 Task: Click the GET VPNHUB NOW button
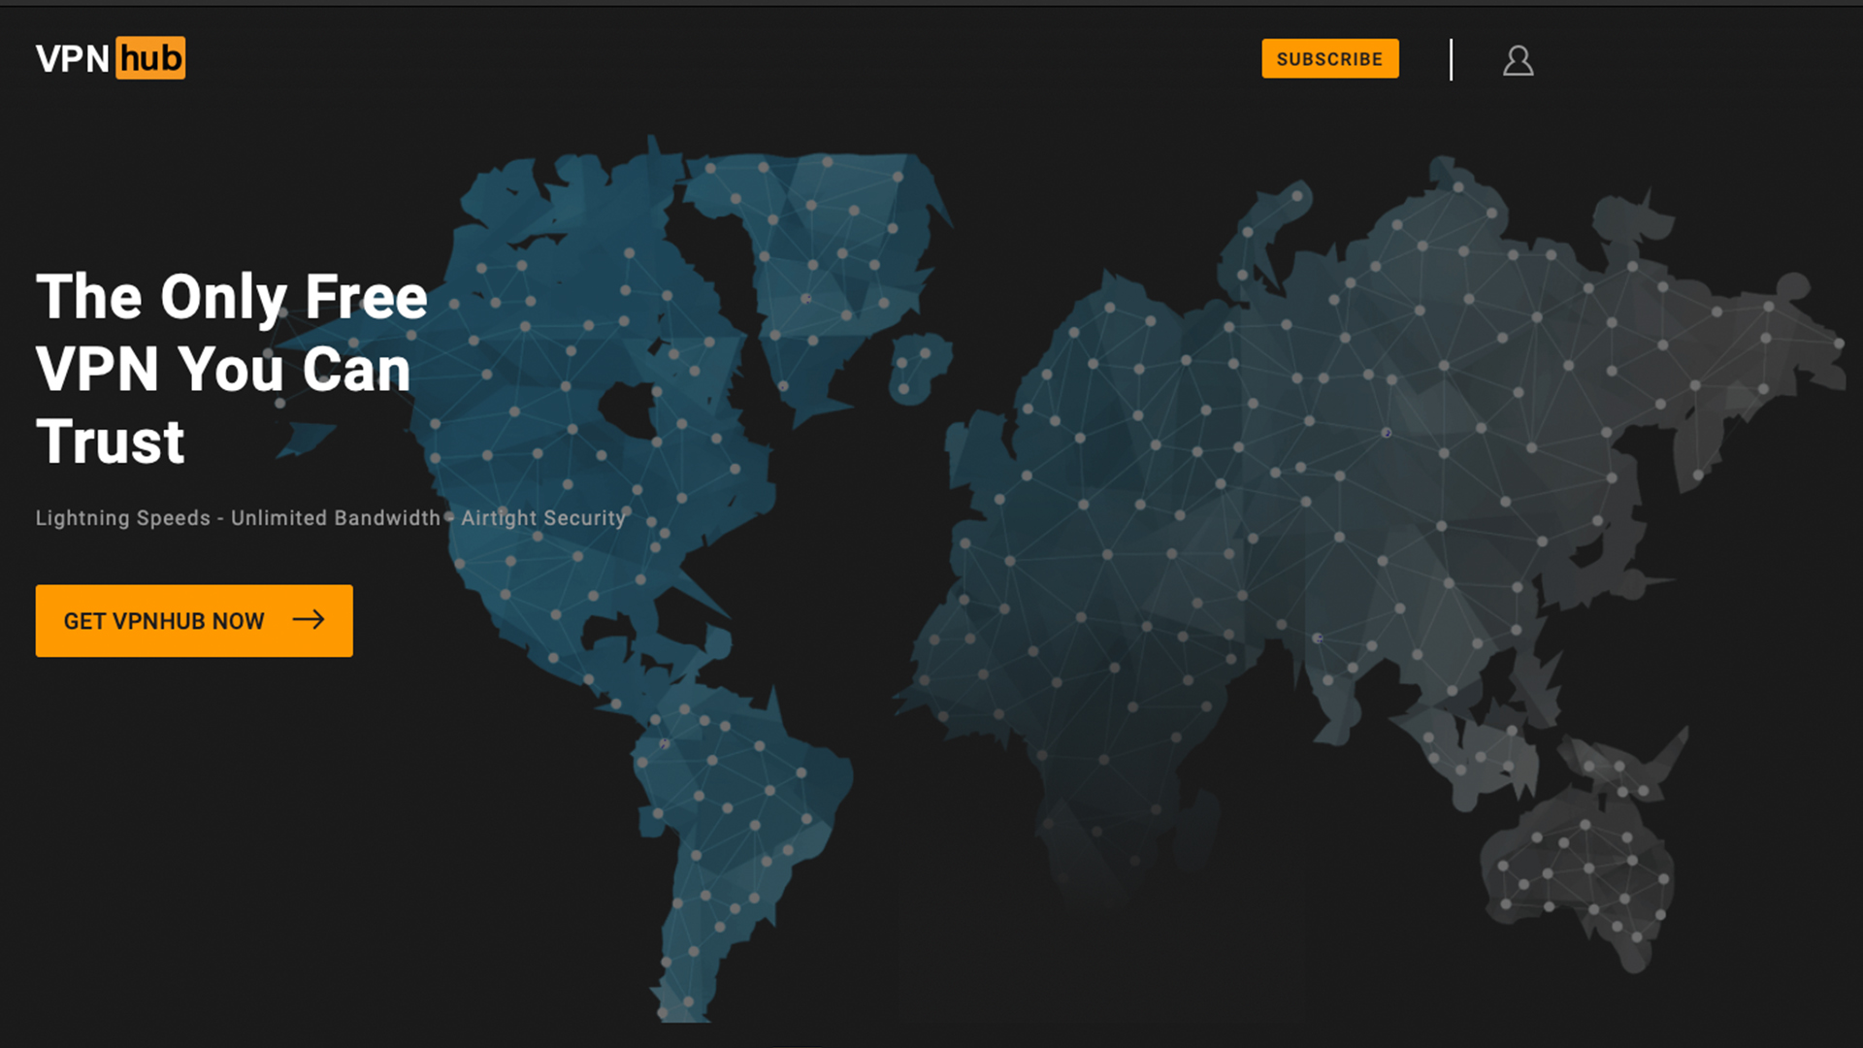point(194,620)
